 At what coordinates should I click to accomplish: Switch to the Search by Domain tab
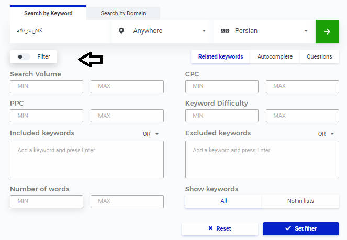pyautogui.click(x=124, y=13)
